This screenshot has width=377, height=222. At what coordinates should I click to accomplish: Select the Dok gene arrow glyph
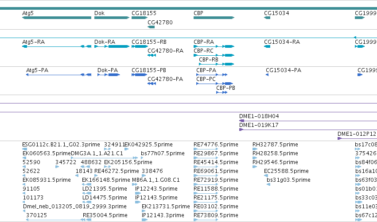click(x=112, y=18)
